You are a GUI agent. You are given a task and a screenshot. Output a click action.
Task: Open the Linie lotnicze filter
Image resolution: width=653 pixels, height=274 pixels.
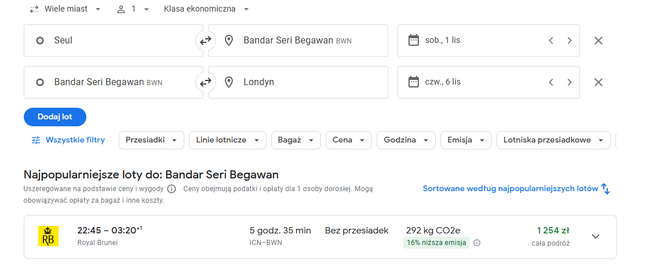coord(227,140)
